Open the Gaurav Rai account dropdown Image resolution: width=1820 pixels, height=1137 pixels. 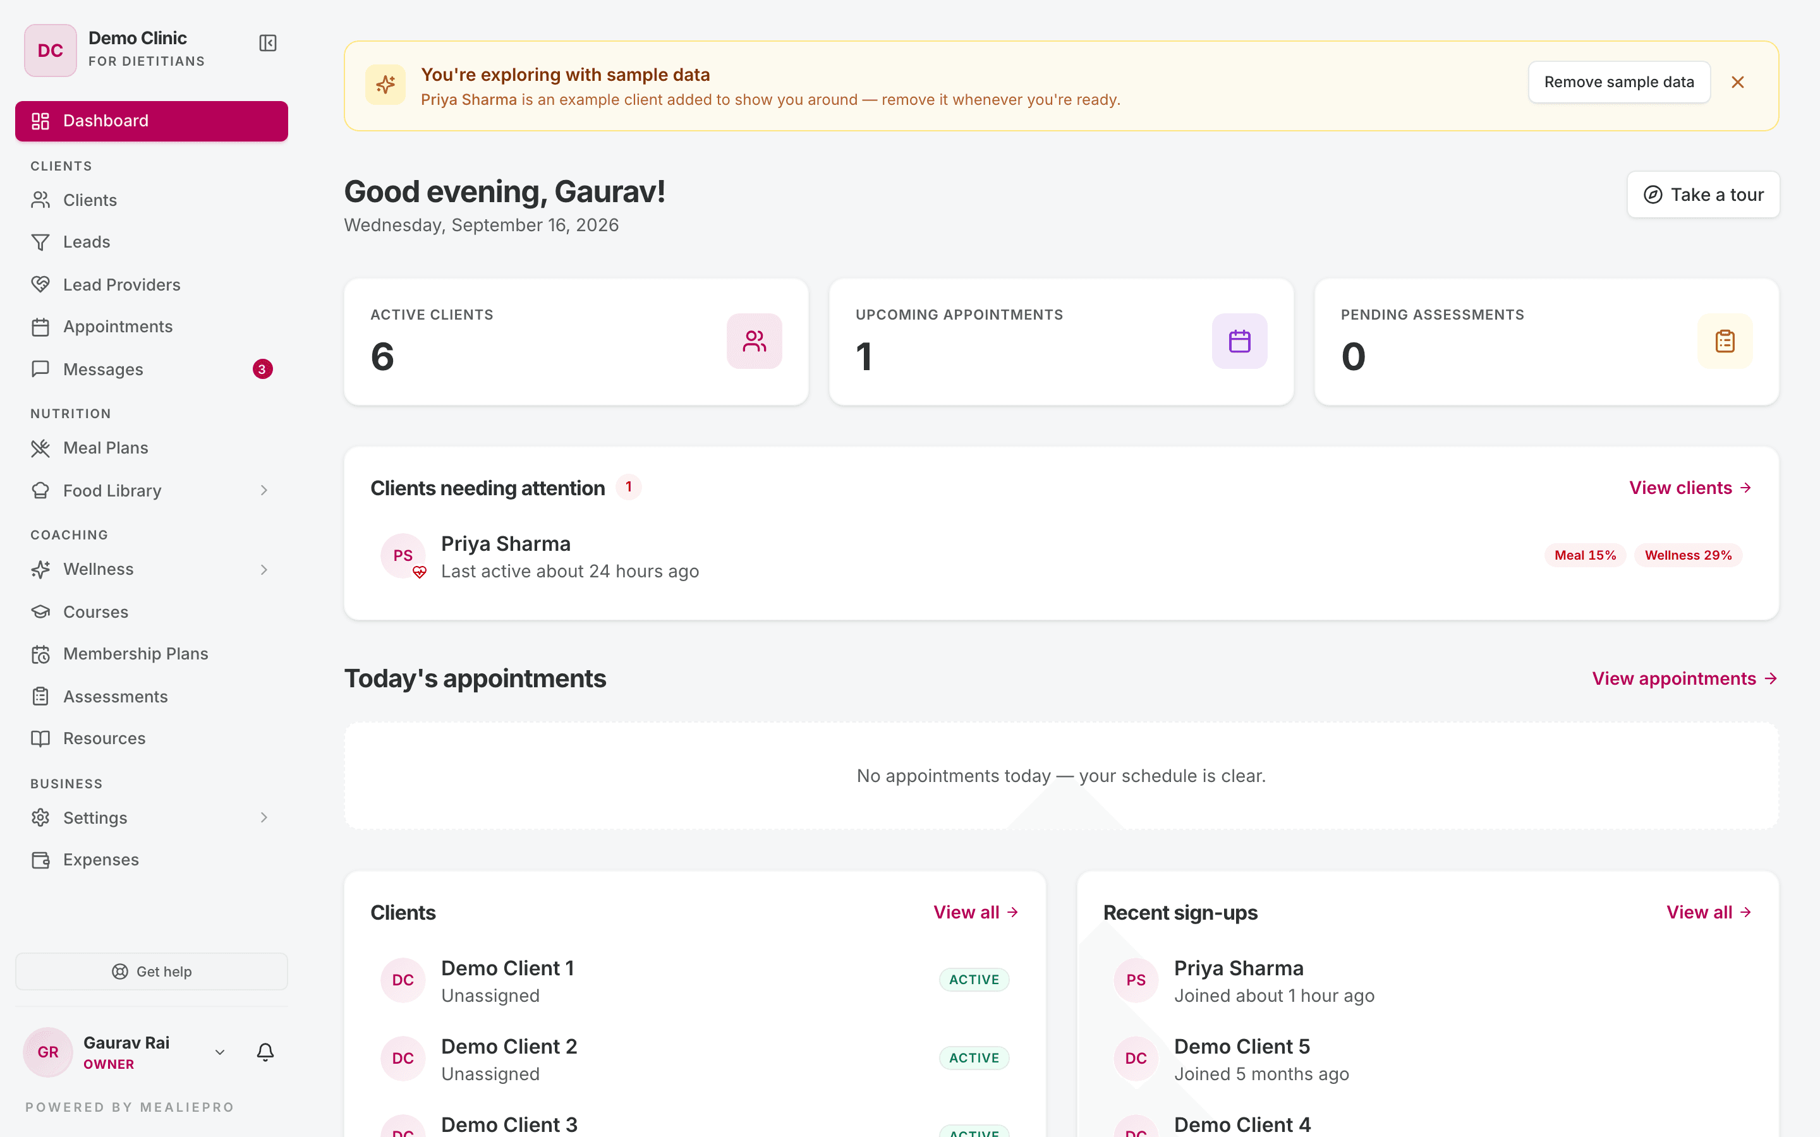[x=220, y=1052]
